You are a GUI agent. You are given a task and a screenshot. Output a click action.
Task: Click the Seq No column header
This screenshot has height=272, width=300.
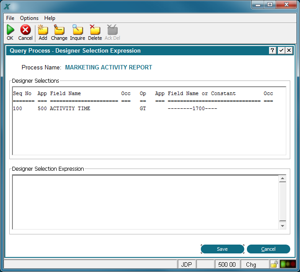pos(22,93)
